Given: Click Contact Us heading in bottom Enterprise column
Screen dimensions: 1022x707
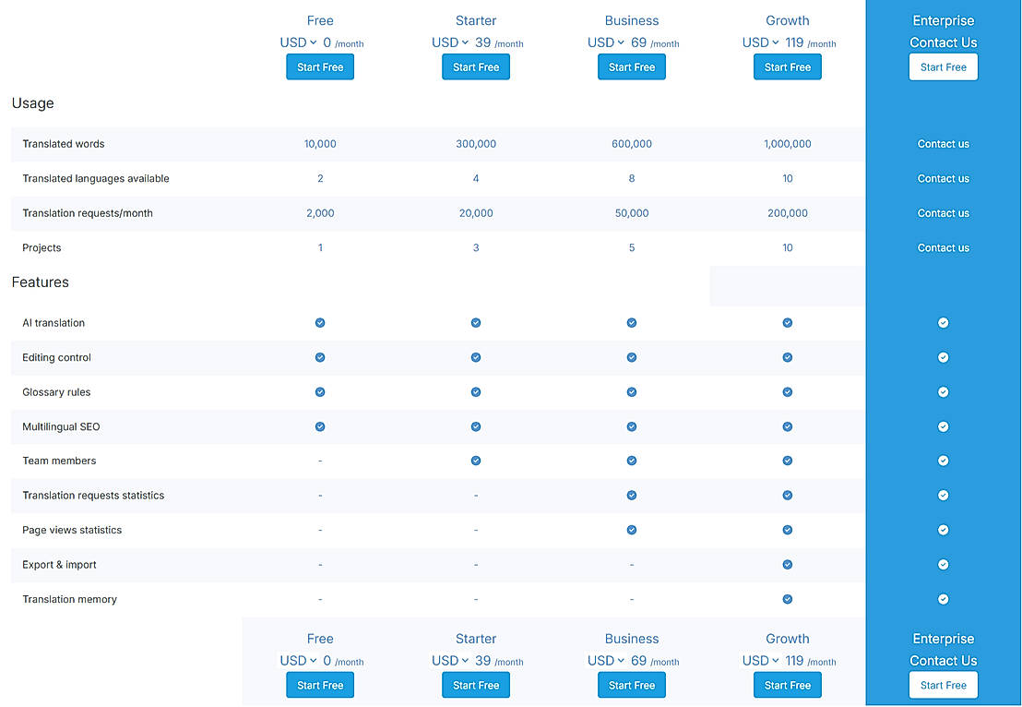Looking at the screenshot, I should (943, 661).
